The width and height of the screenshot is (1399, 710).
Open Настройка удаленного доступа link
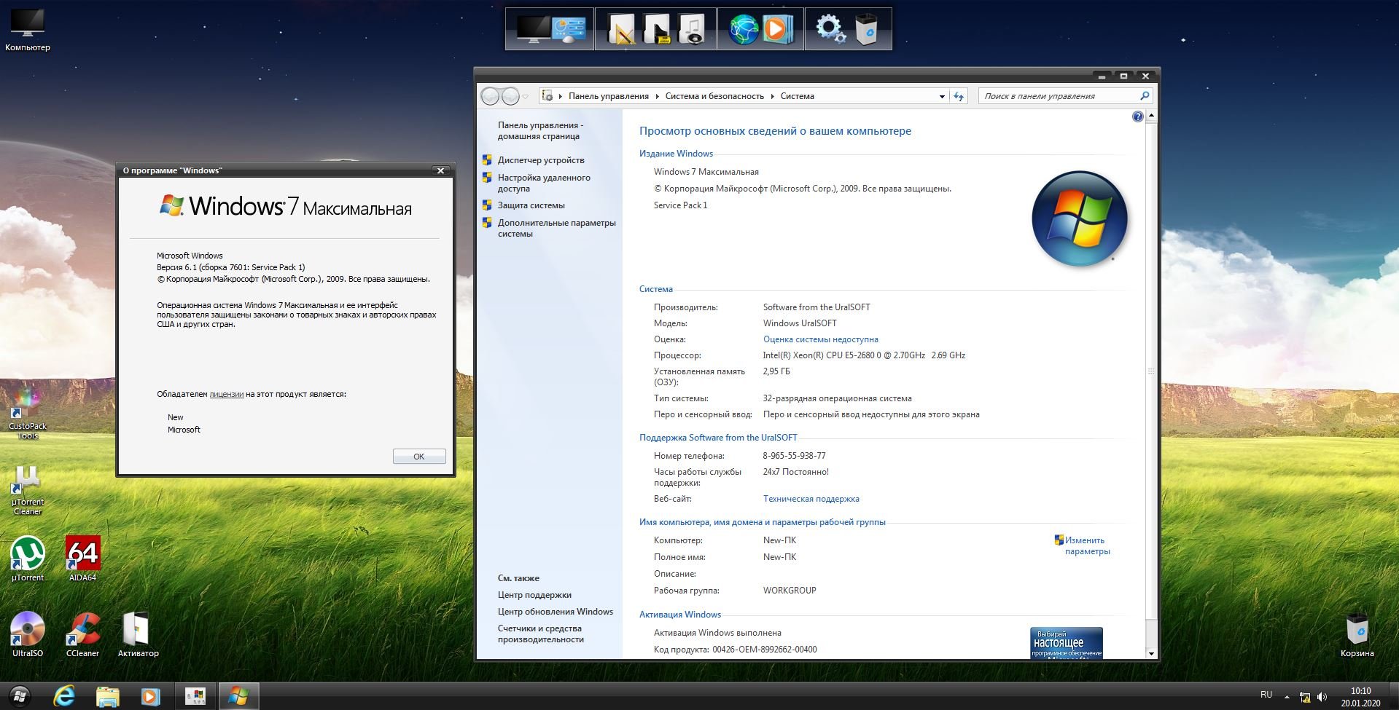point(544,183)
